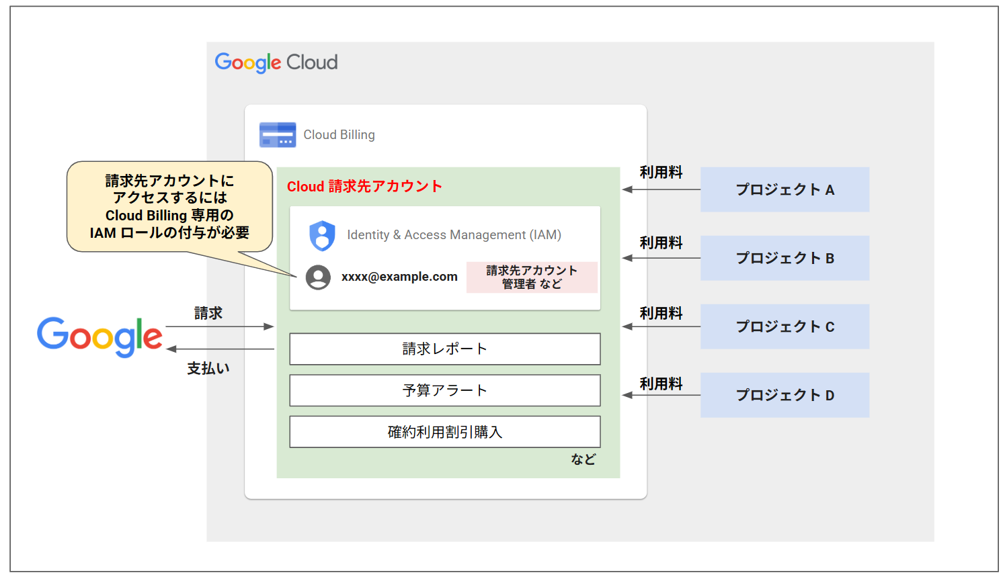Click 利用料 label next to プロジェクト C
1005x577 pixels.
pyautogui.click(x=661, y=314)
